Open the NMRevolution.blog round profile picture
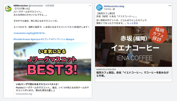177x101 pixels. coord(99,7)
